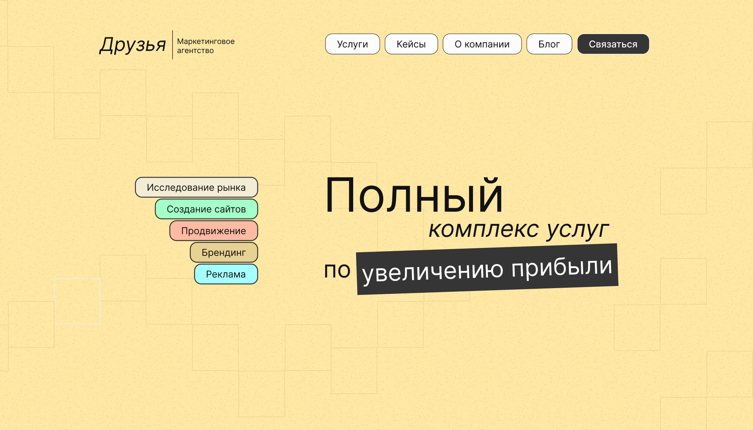
Task: Visit the Блог page
Action: click(549, 44)
